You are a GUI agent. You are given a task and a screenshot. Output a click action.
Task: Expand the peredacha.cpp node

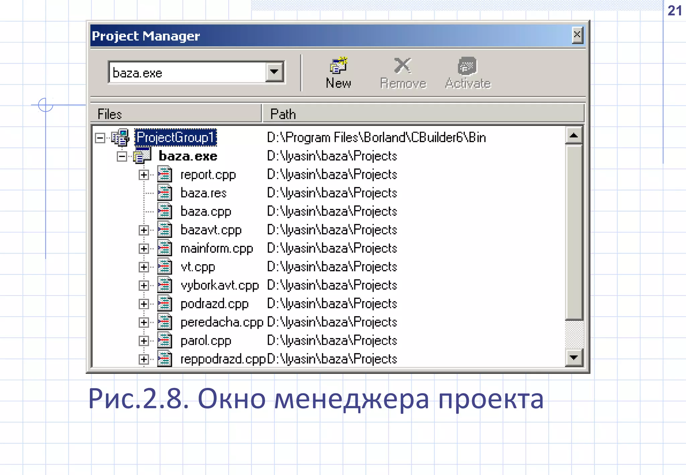144,322
